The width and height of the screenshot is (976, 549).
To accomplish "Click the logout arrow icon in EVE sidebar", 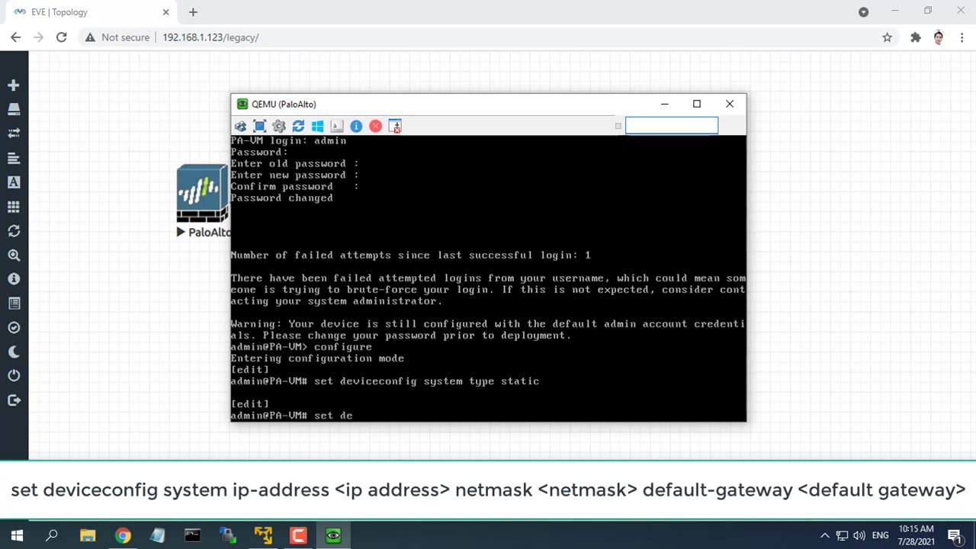I will coord(14,400).
